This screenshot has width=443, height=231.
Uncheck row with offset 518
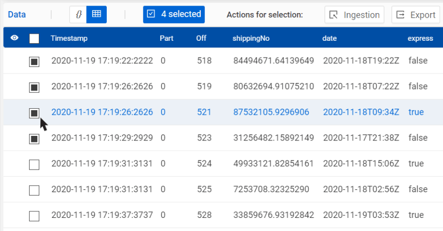coord(34,61)
